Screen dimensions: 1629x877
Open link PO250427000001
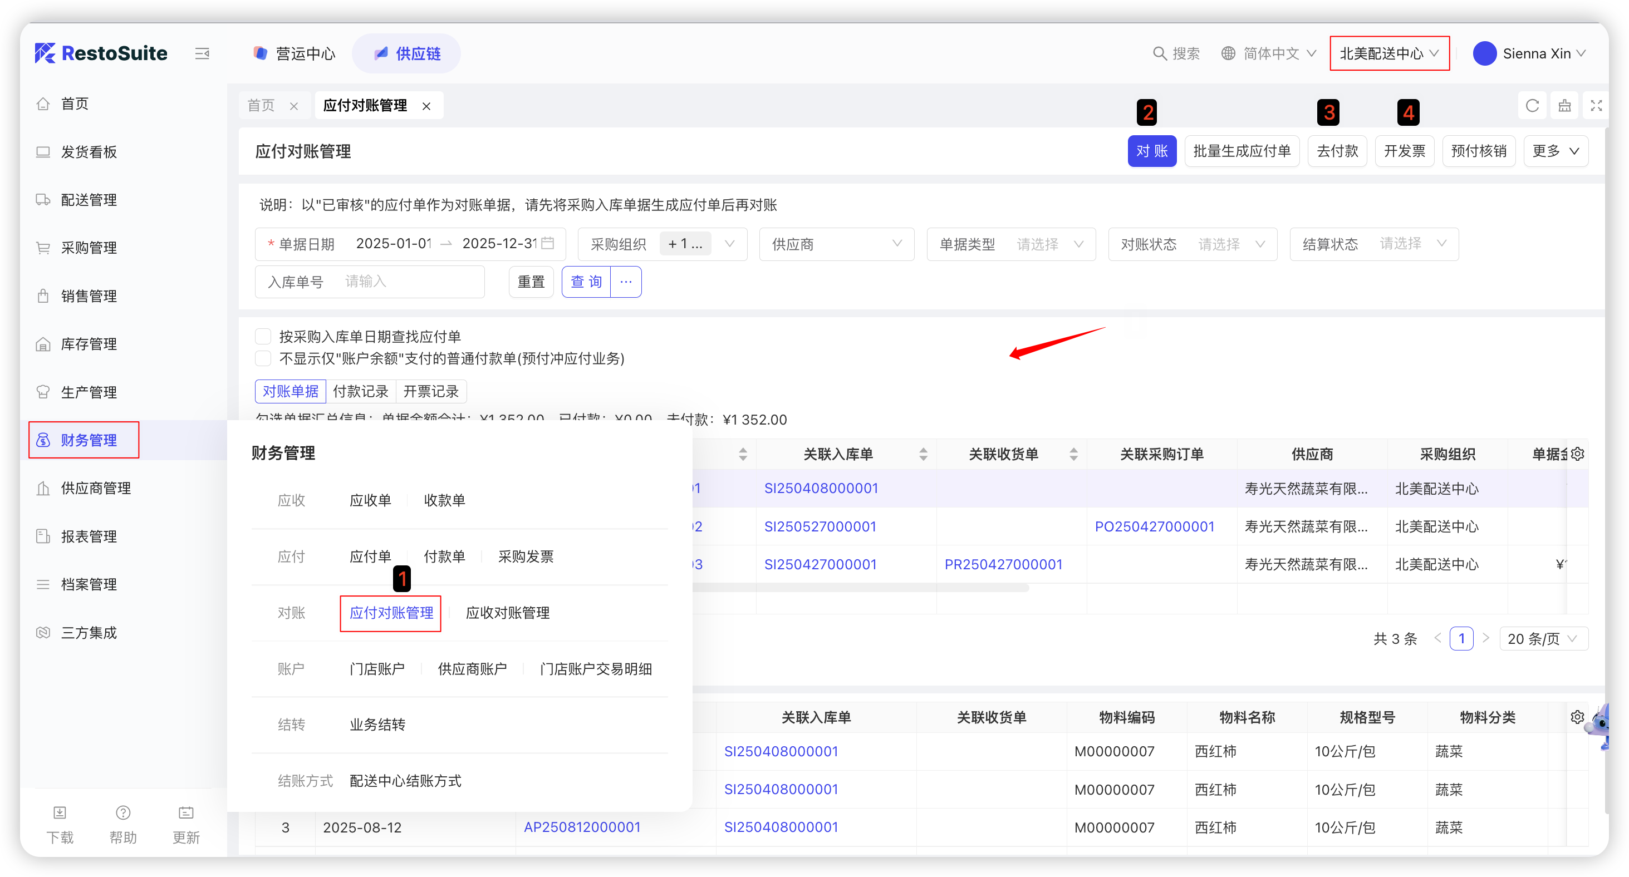(x=1154, y=527)
